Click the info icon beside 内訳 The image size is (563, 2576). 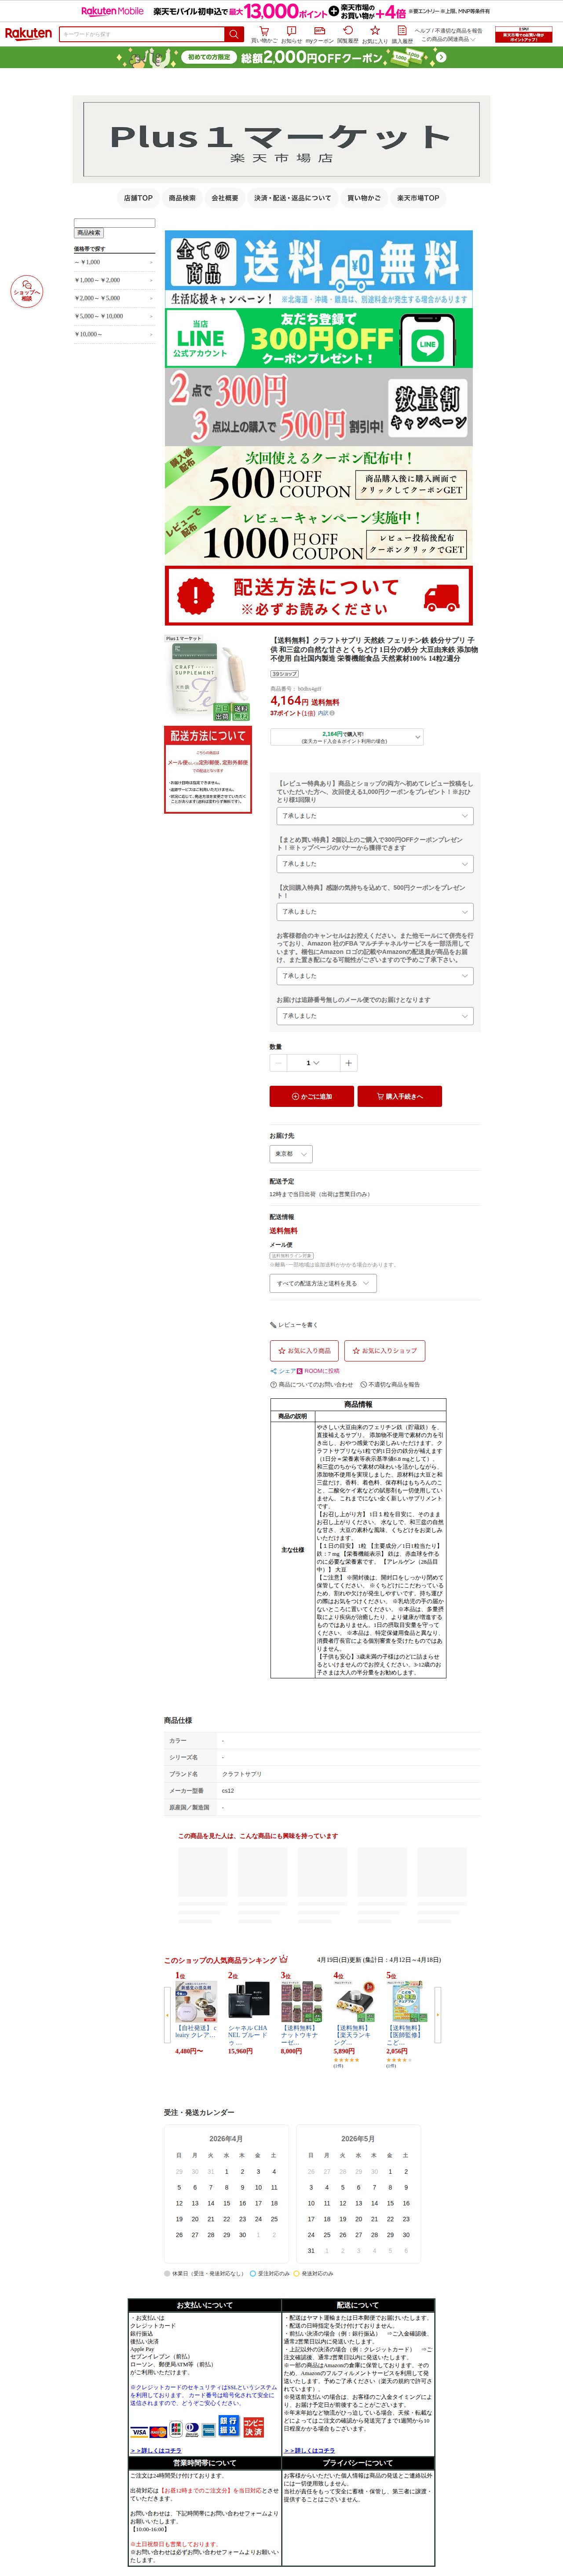point(333,713)
